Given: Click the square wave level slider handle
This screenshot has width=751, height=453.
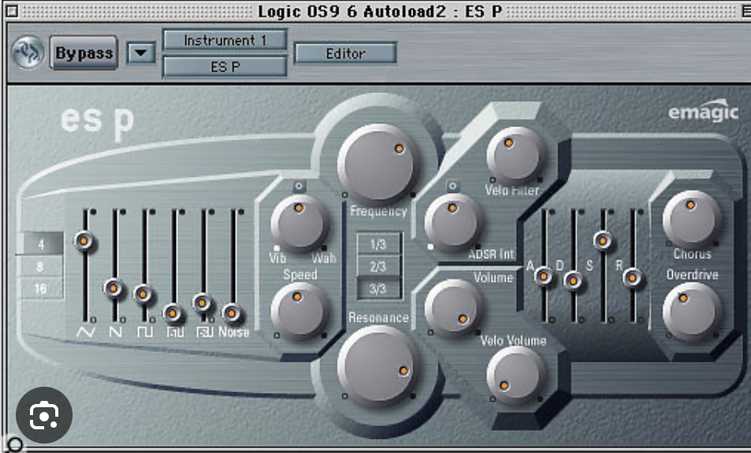Looking at the screenshot, I should (144, 294).
